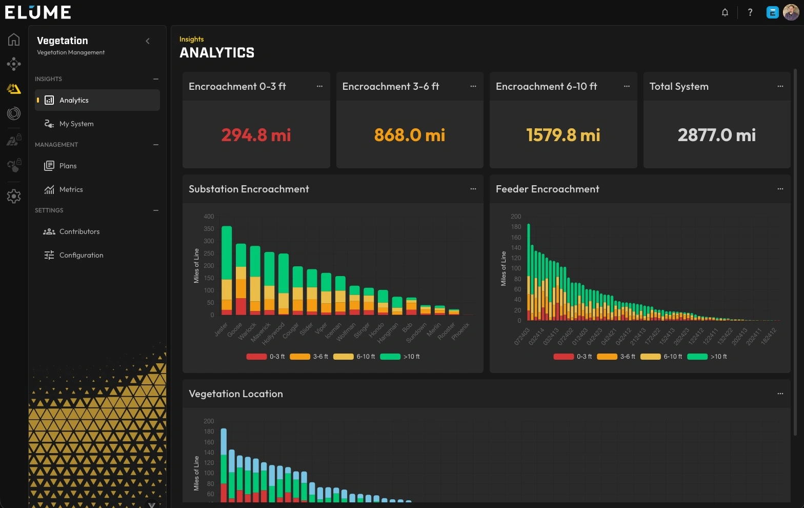804x508 pixels.
Task: Open the My System page
Action: (x=76, y=124)
